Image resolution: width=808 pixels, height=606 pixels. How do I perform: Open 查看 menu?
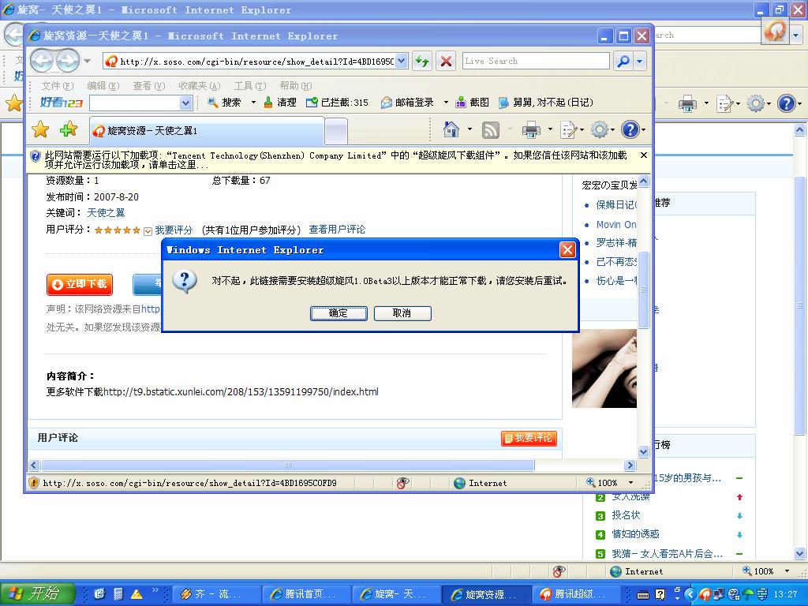(x=149, y=85)
